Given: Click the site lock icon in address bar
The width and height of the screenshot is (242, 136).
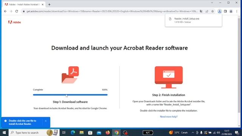Looking at the screenshot, I should 23,11.
